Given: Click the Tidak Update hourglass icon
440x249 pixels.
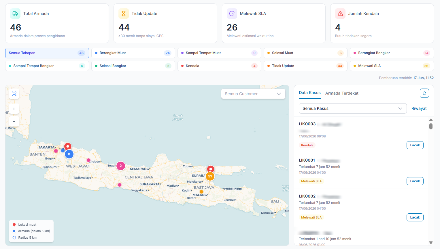Looking at the screenshot, I should tap(124, 14).
